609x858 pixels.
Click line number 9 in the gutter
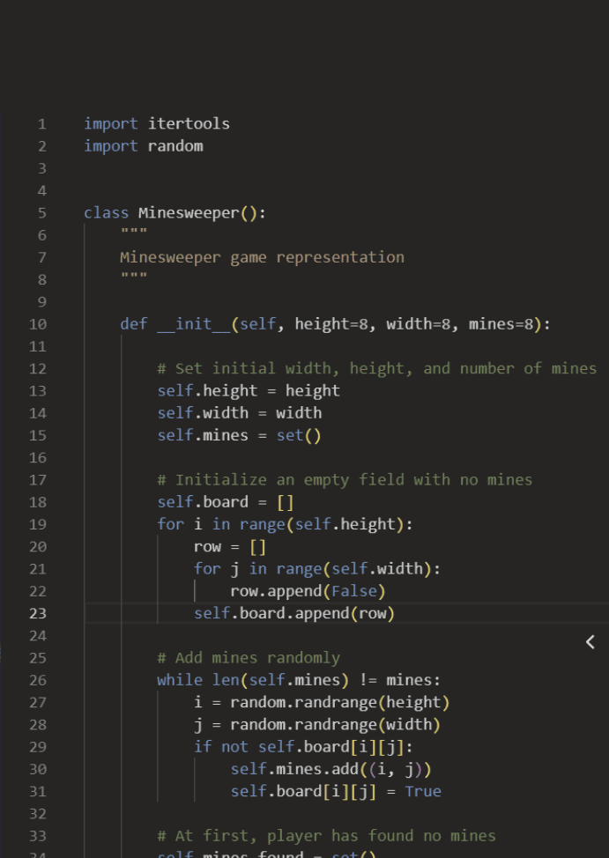tap(42, 302)
